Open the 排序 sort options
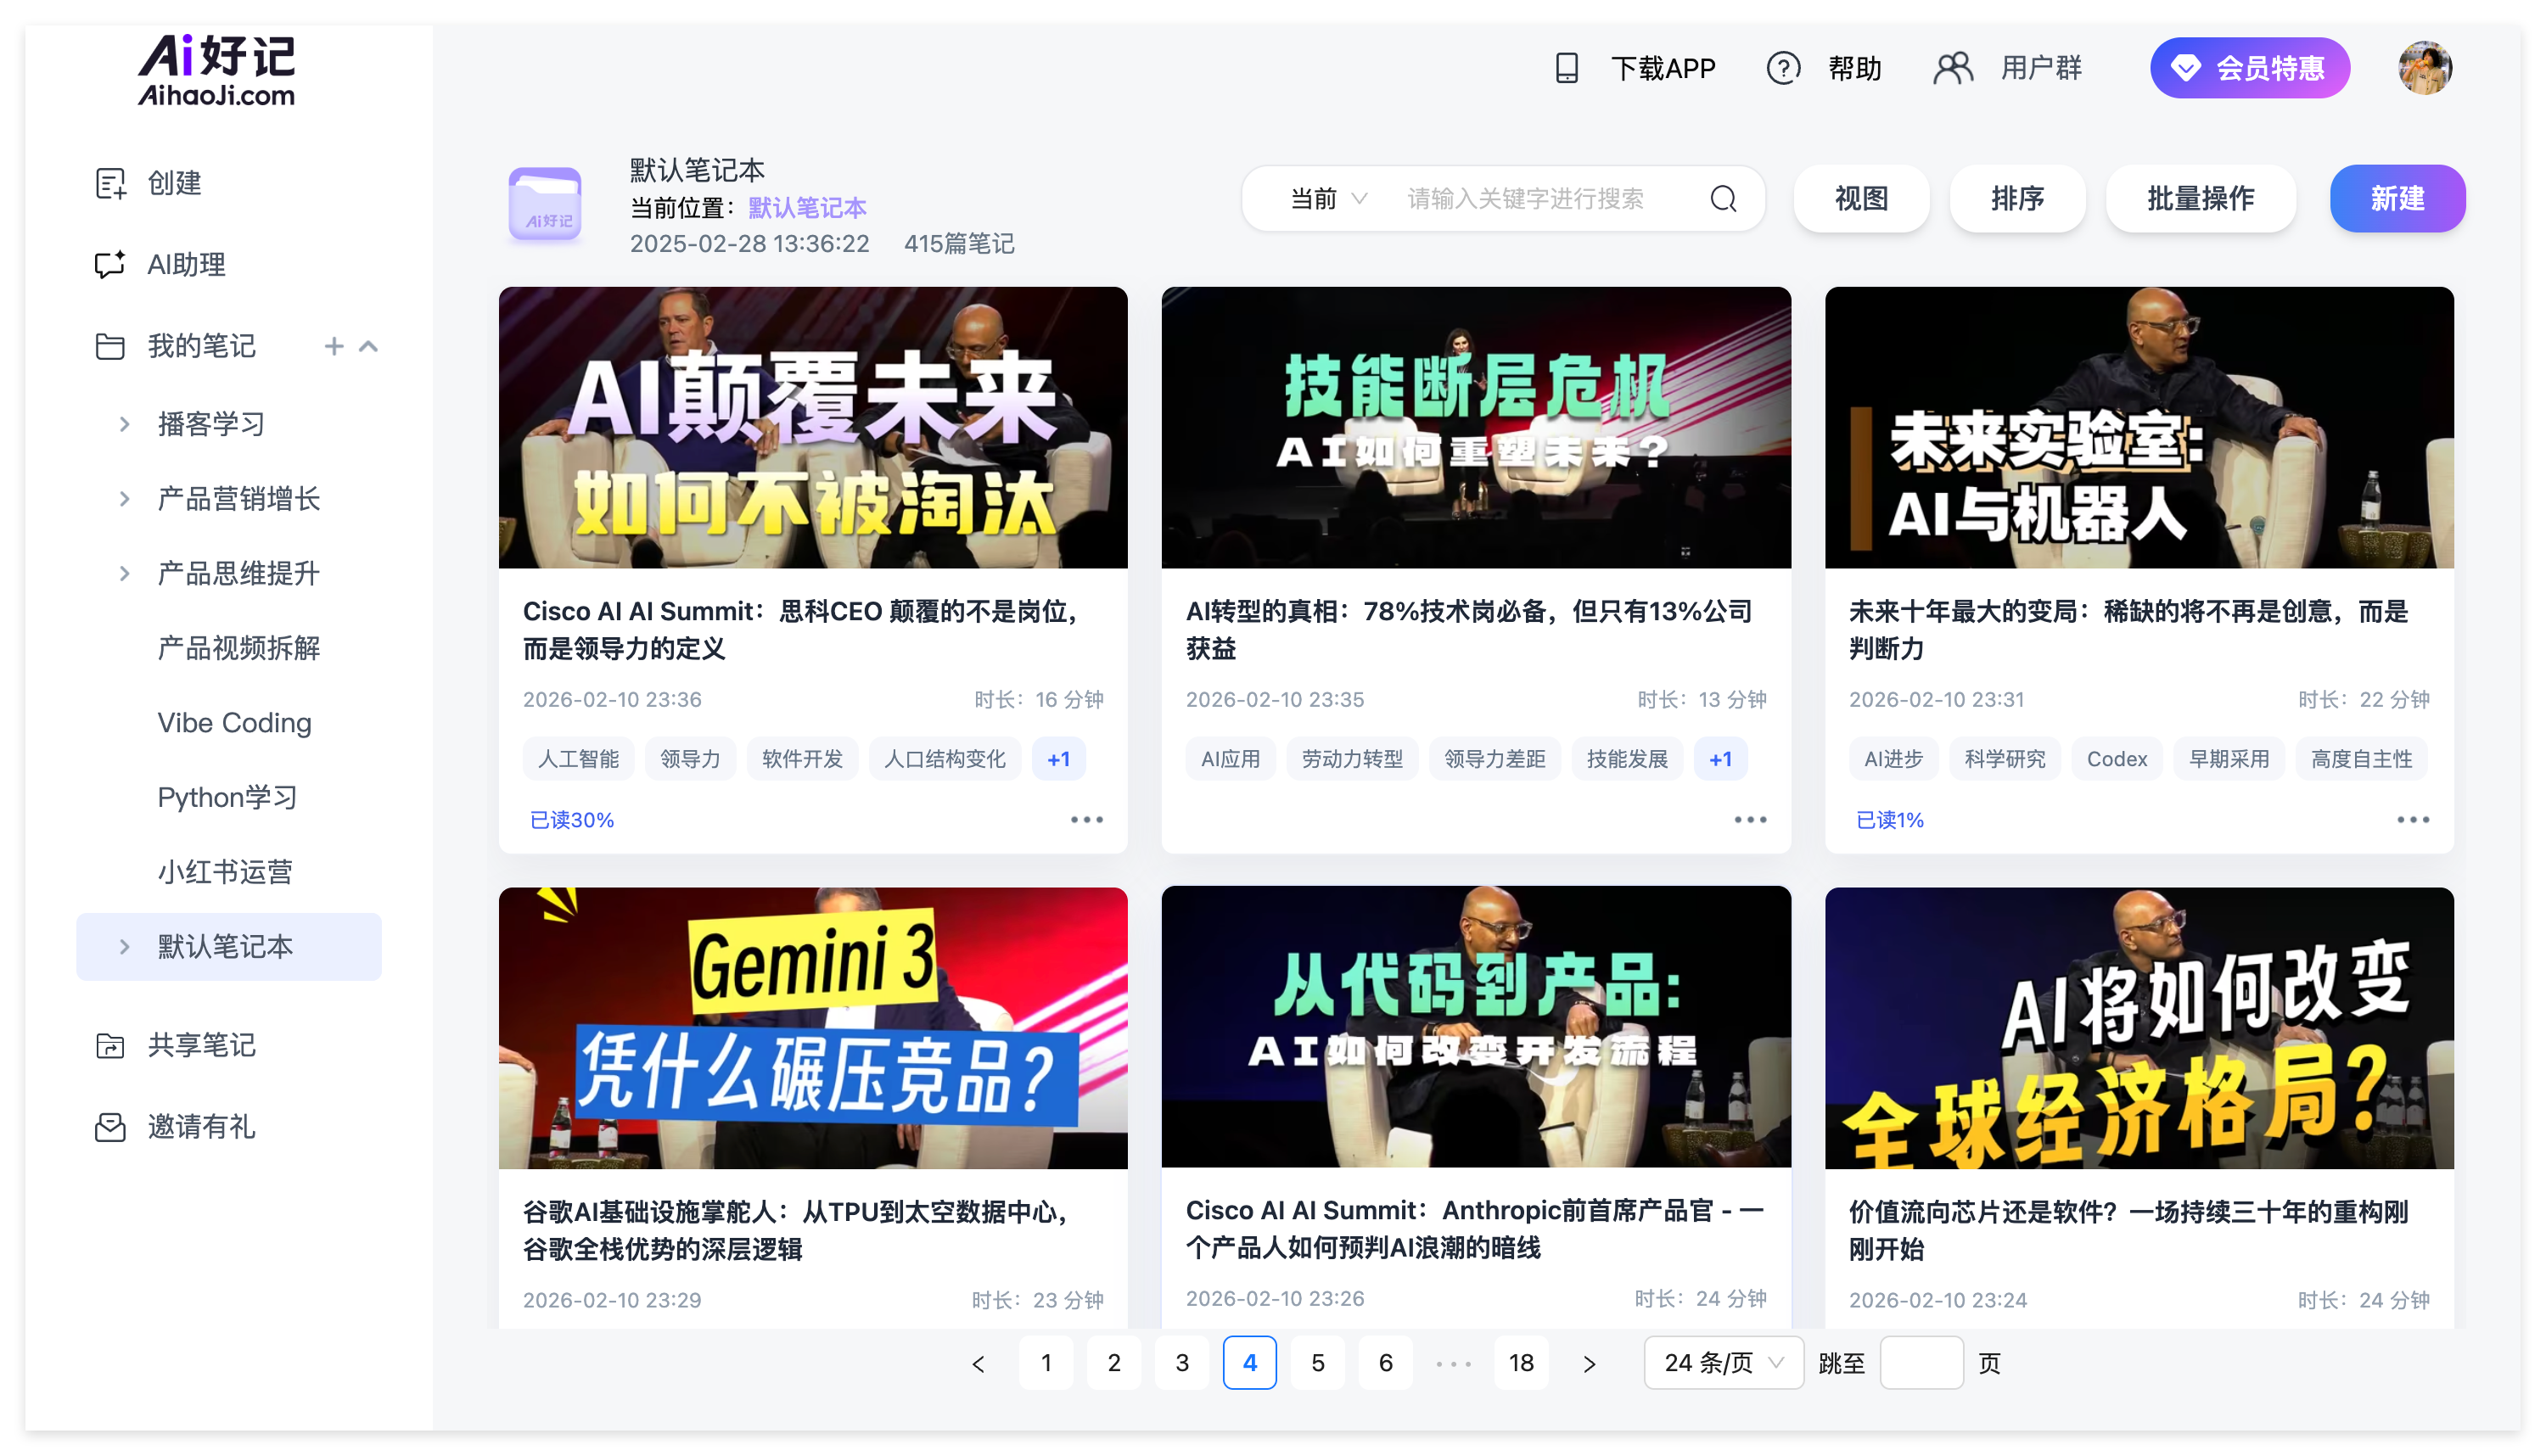Image resolution: width=2546 pixels, height=1456 pixels. pos(2017,198)
